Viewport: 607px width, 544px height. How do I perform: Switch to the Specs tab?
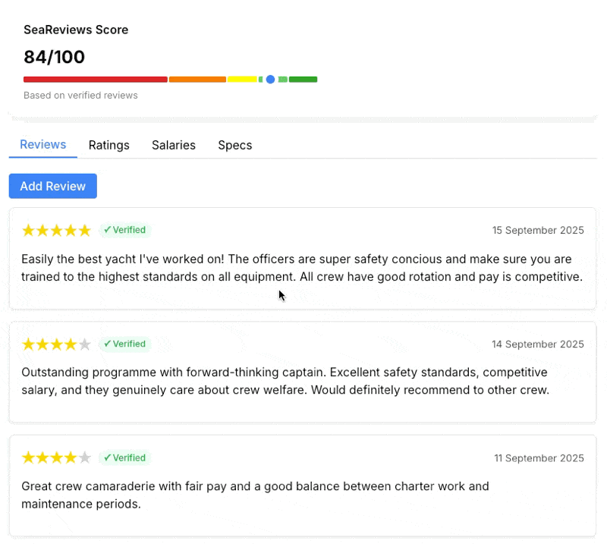(x=235, y=145)
